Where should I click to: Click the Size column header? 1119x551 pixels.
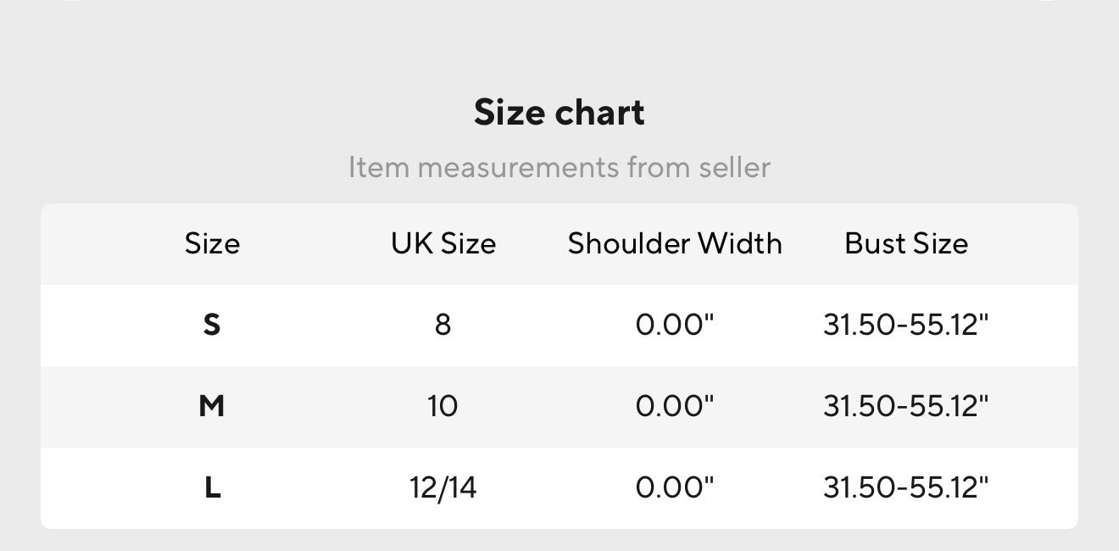point(212,244)
